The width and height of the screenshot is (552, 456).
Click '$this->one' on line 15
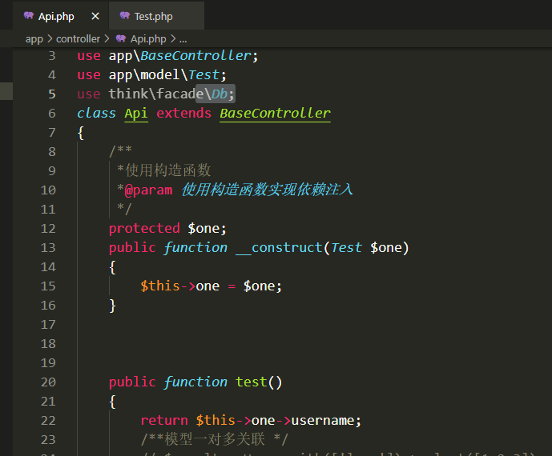(180, 286)
